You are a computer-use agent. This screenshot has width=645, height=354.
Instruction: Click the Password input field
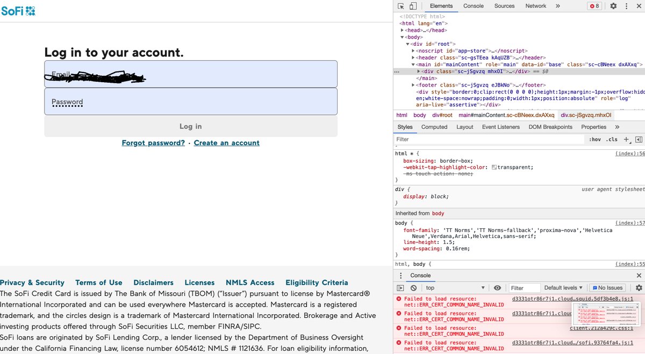click(x=191, y=102)
